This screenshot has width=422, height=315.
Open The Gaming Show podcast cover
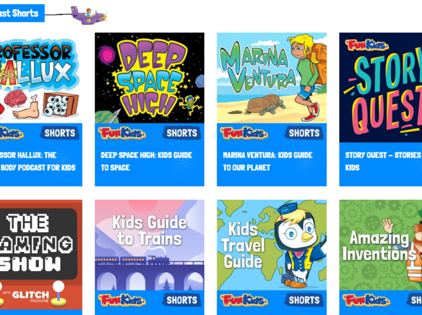[x=41, y=254]
